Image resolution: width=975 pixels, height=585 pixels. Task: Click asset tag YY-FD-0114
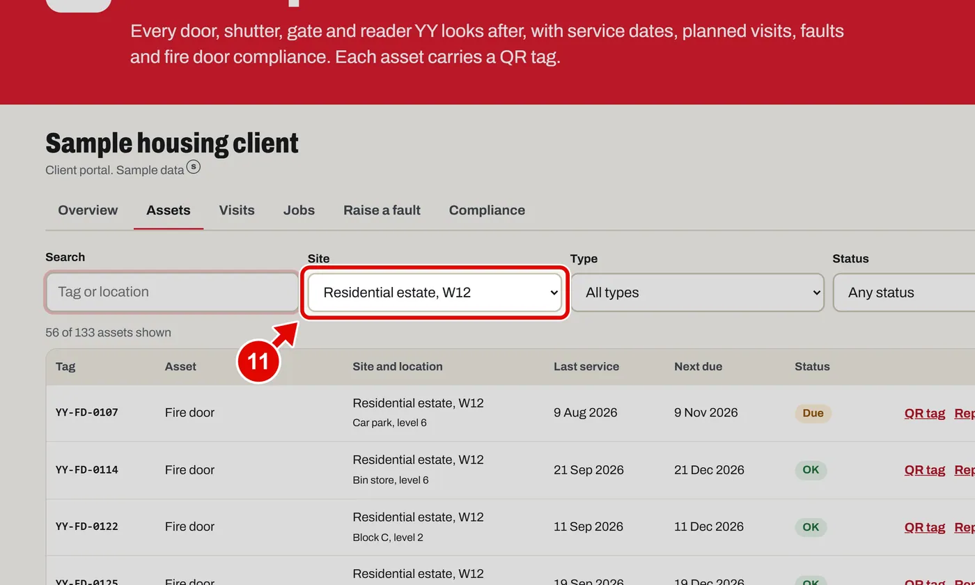coord(87,469)
